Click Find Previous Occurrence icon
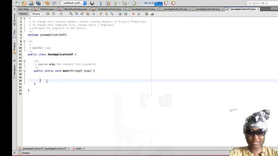Viewport: 278px width, 156px height. [76, 14]
